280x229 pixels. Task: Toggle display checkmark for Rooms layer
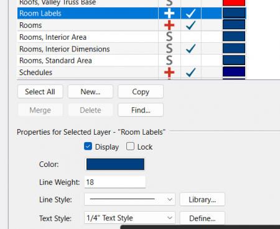pyautogui.click(x=190, y=25)
